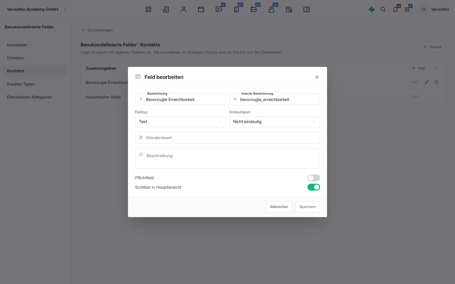Select Dienstleister-Kategorien in the sidebar
This screenshot has width=455, height=284.
point(35,97)
